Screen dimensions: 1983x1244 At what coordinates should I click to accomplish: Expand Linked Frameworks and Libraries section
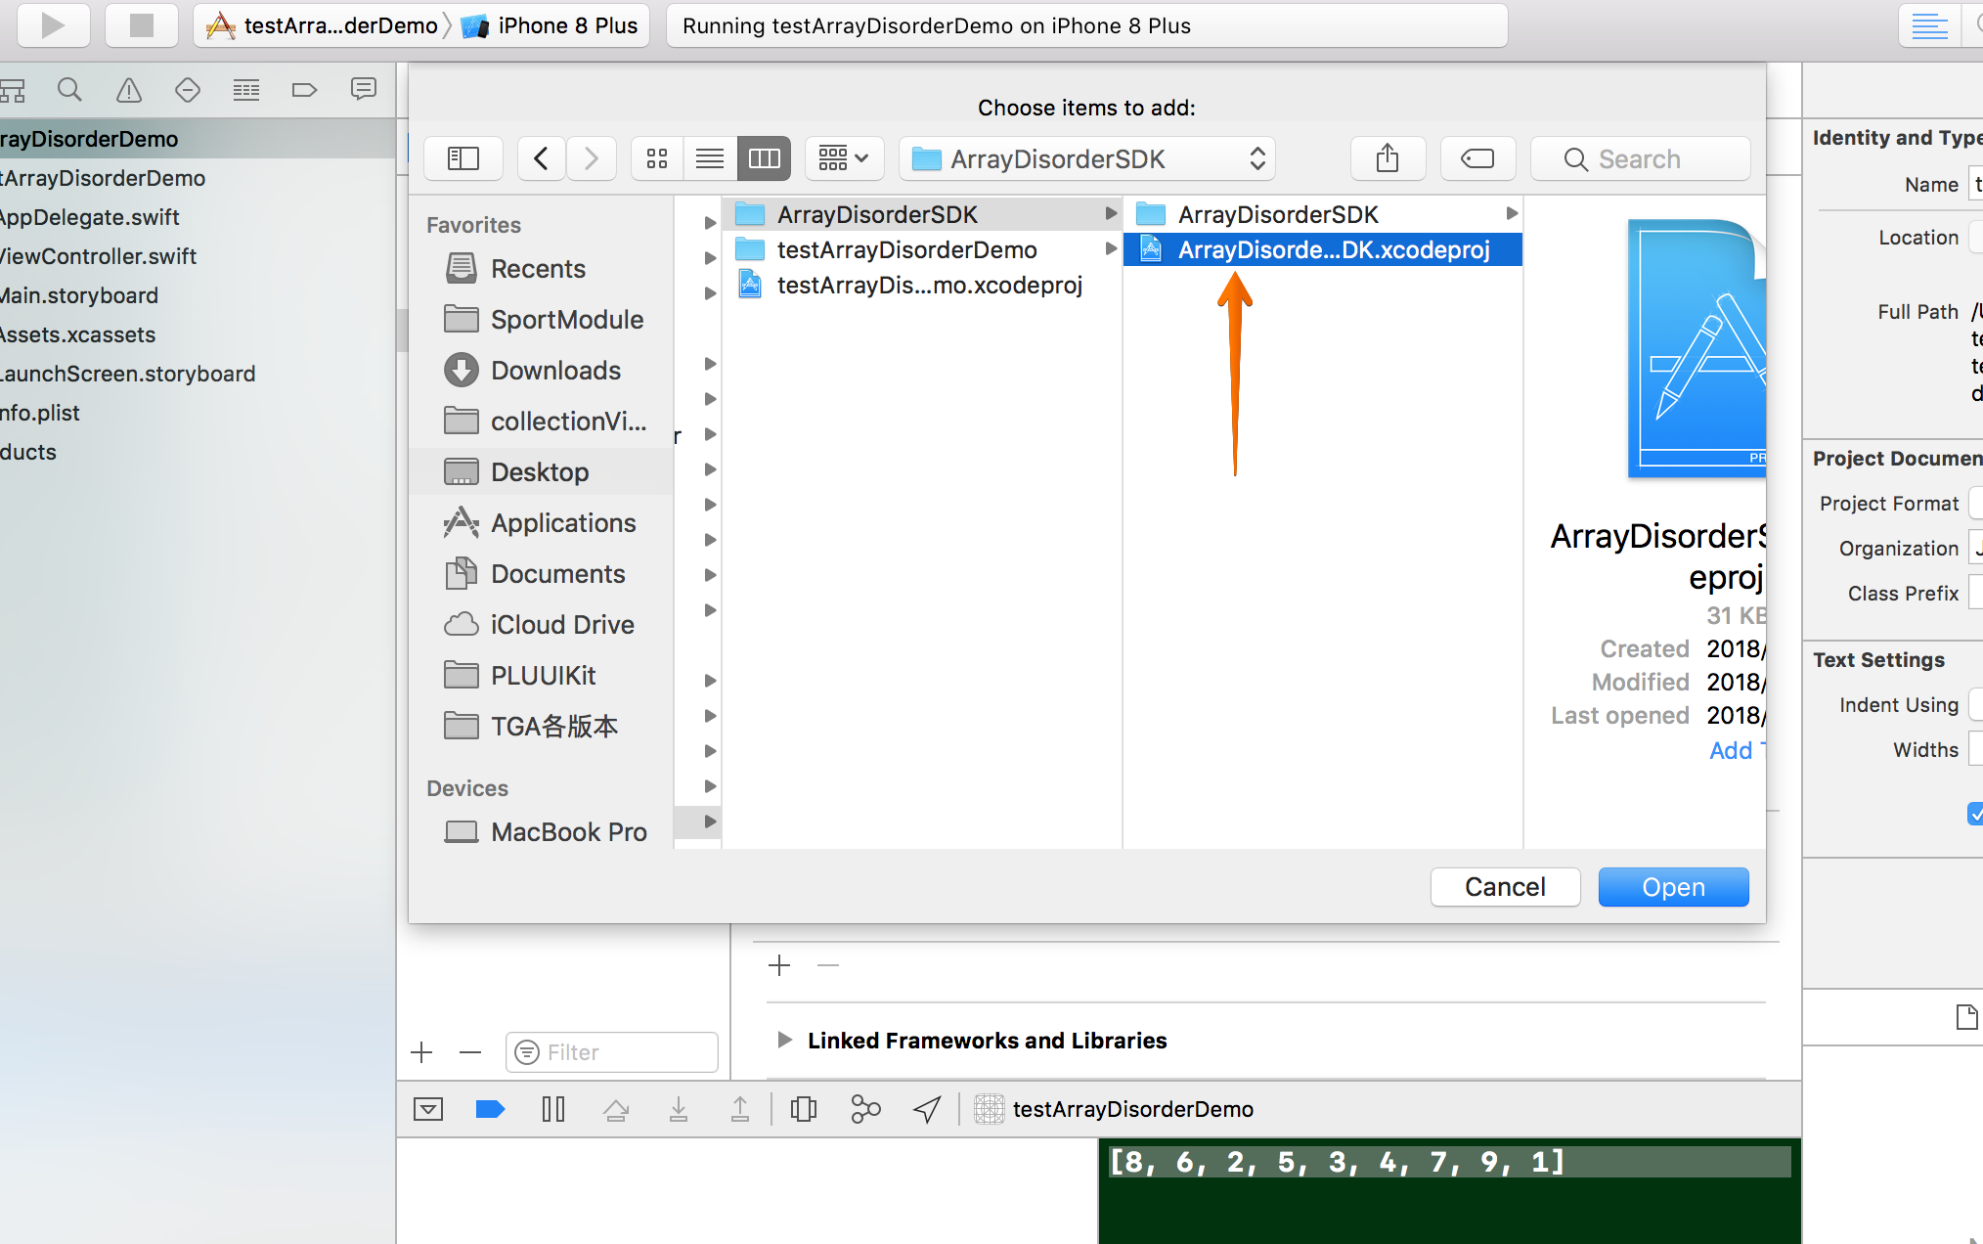point(784,1041)
